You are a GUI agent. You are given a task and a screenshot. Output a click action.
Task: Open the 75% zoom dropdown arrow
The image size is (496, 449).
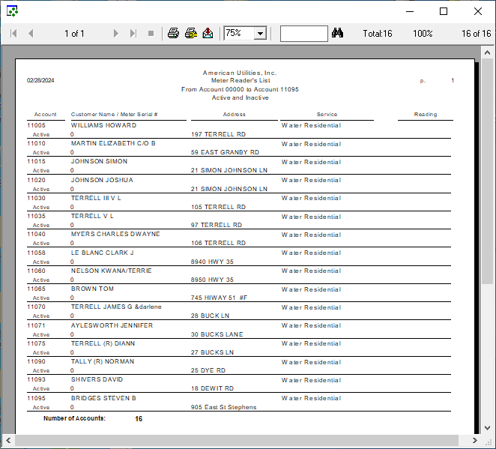click(260, 33)
